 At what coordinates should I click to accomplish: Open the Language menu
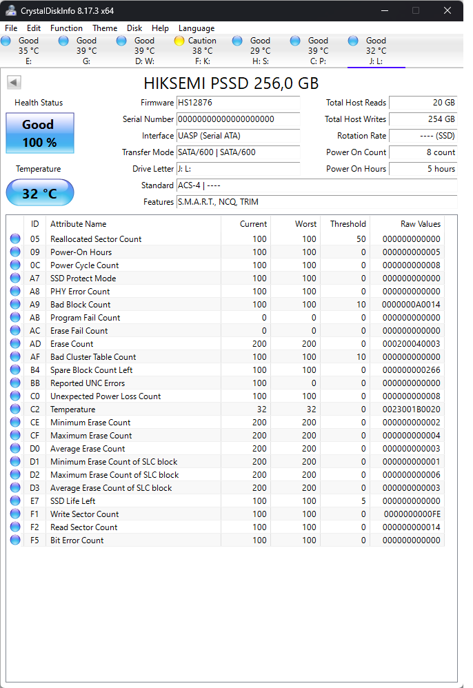pyautogui.click(x=197, y=28)
